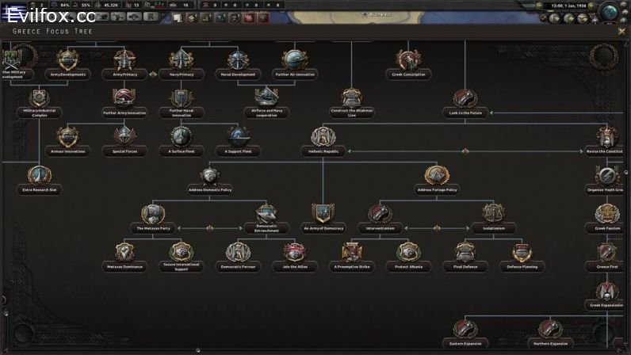Select the Special Forces focus

pos(124,137)
